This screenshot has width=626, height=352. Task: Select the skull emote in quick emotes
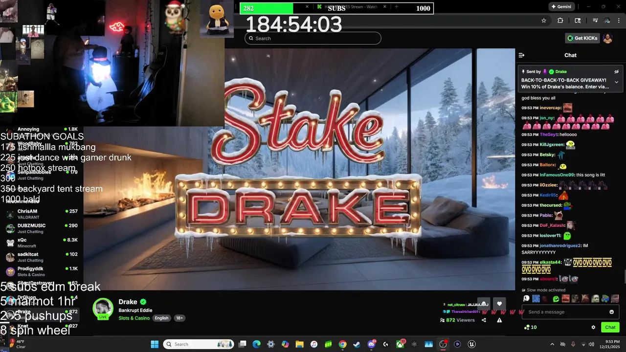tap(526, 299)
